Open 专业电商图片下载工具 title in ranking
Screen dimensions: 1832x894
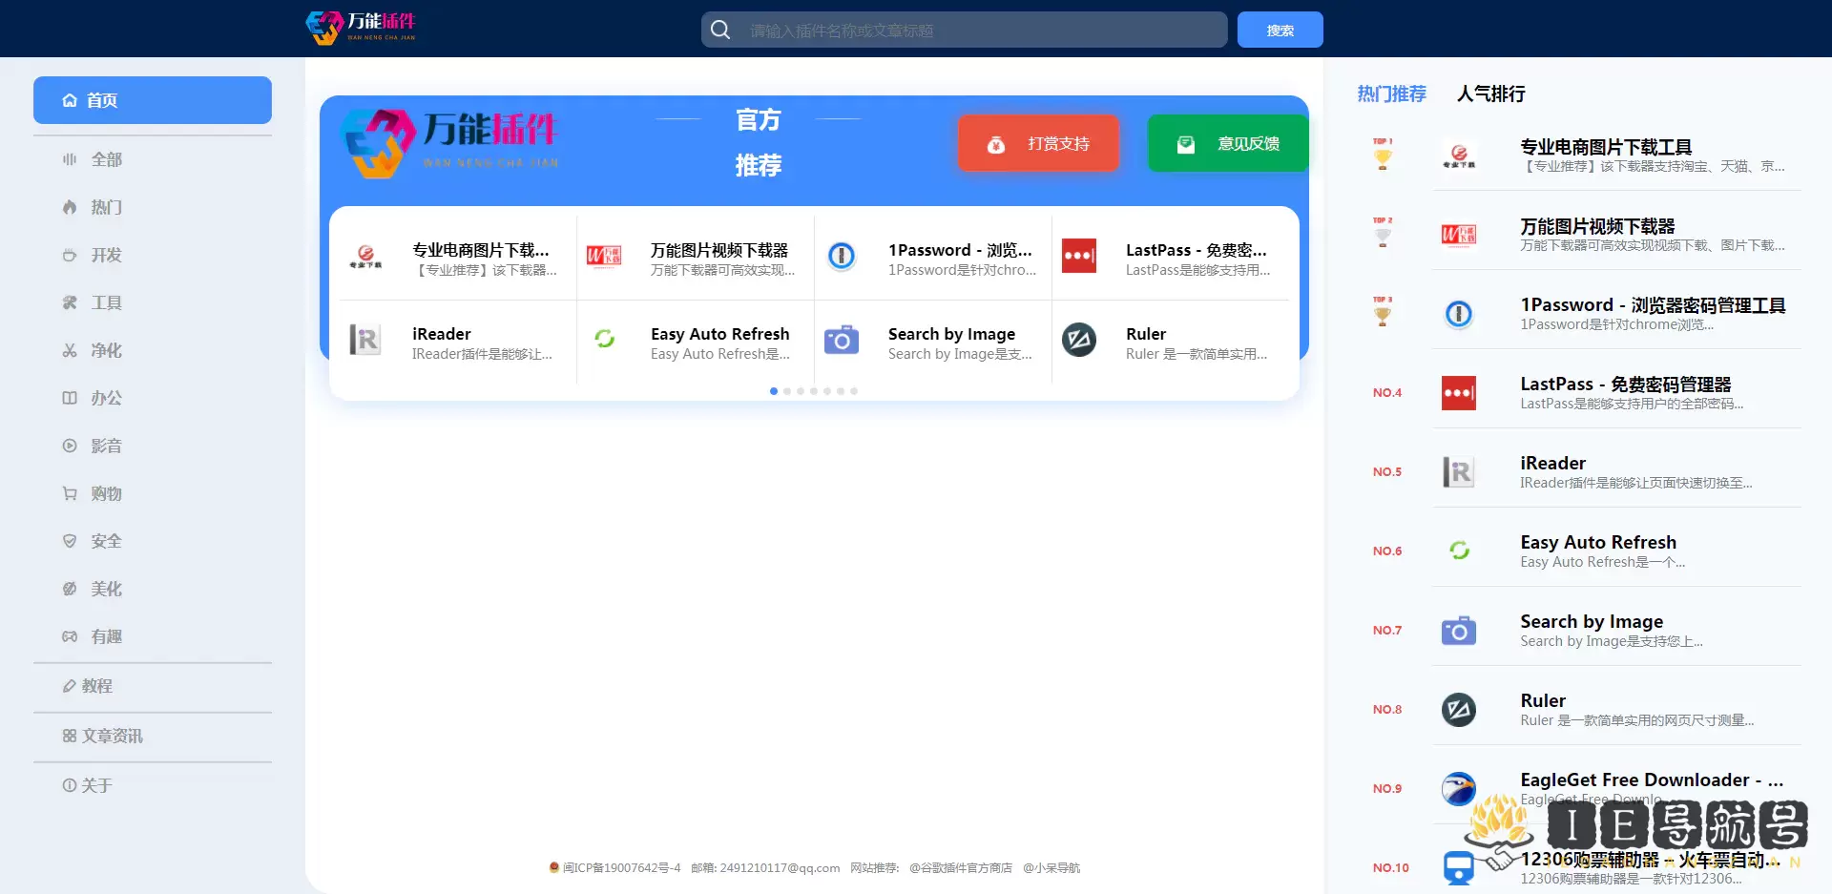[1606, 147]
